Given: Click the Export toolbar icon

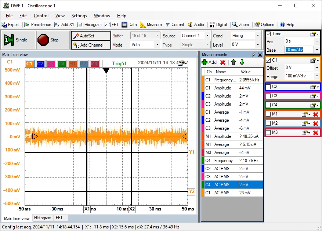Looking at the screenshot, I should pyautogui.click(x=10, y=25).
